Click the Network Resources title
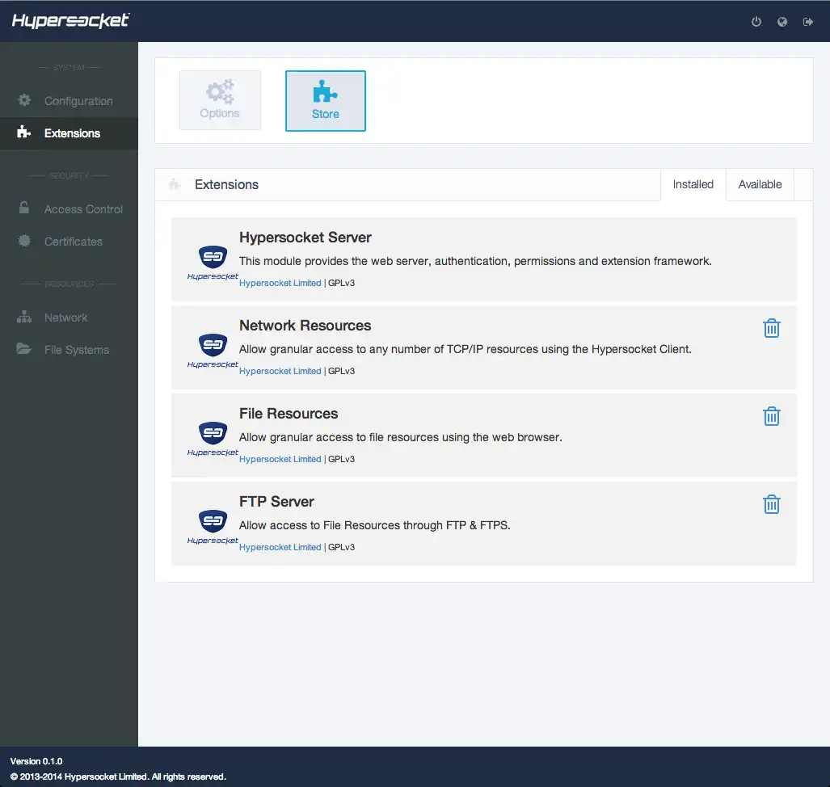 pos(305,326)
